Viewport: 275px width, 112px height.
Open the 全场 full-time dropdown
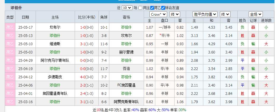(255, 14)
